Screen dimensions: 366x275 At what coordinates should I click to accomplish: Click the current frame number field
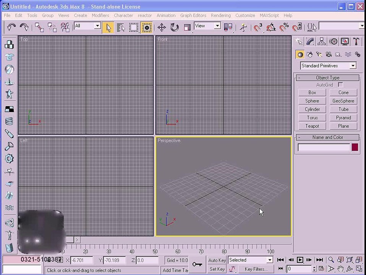pyautogui.click(x=299, y=269)
